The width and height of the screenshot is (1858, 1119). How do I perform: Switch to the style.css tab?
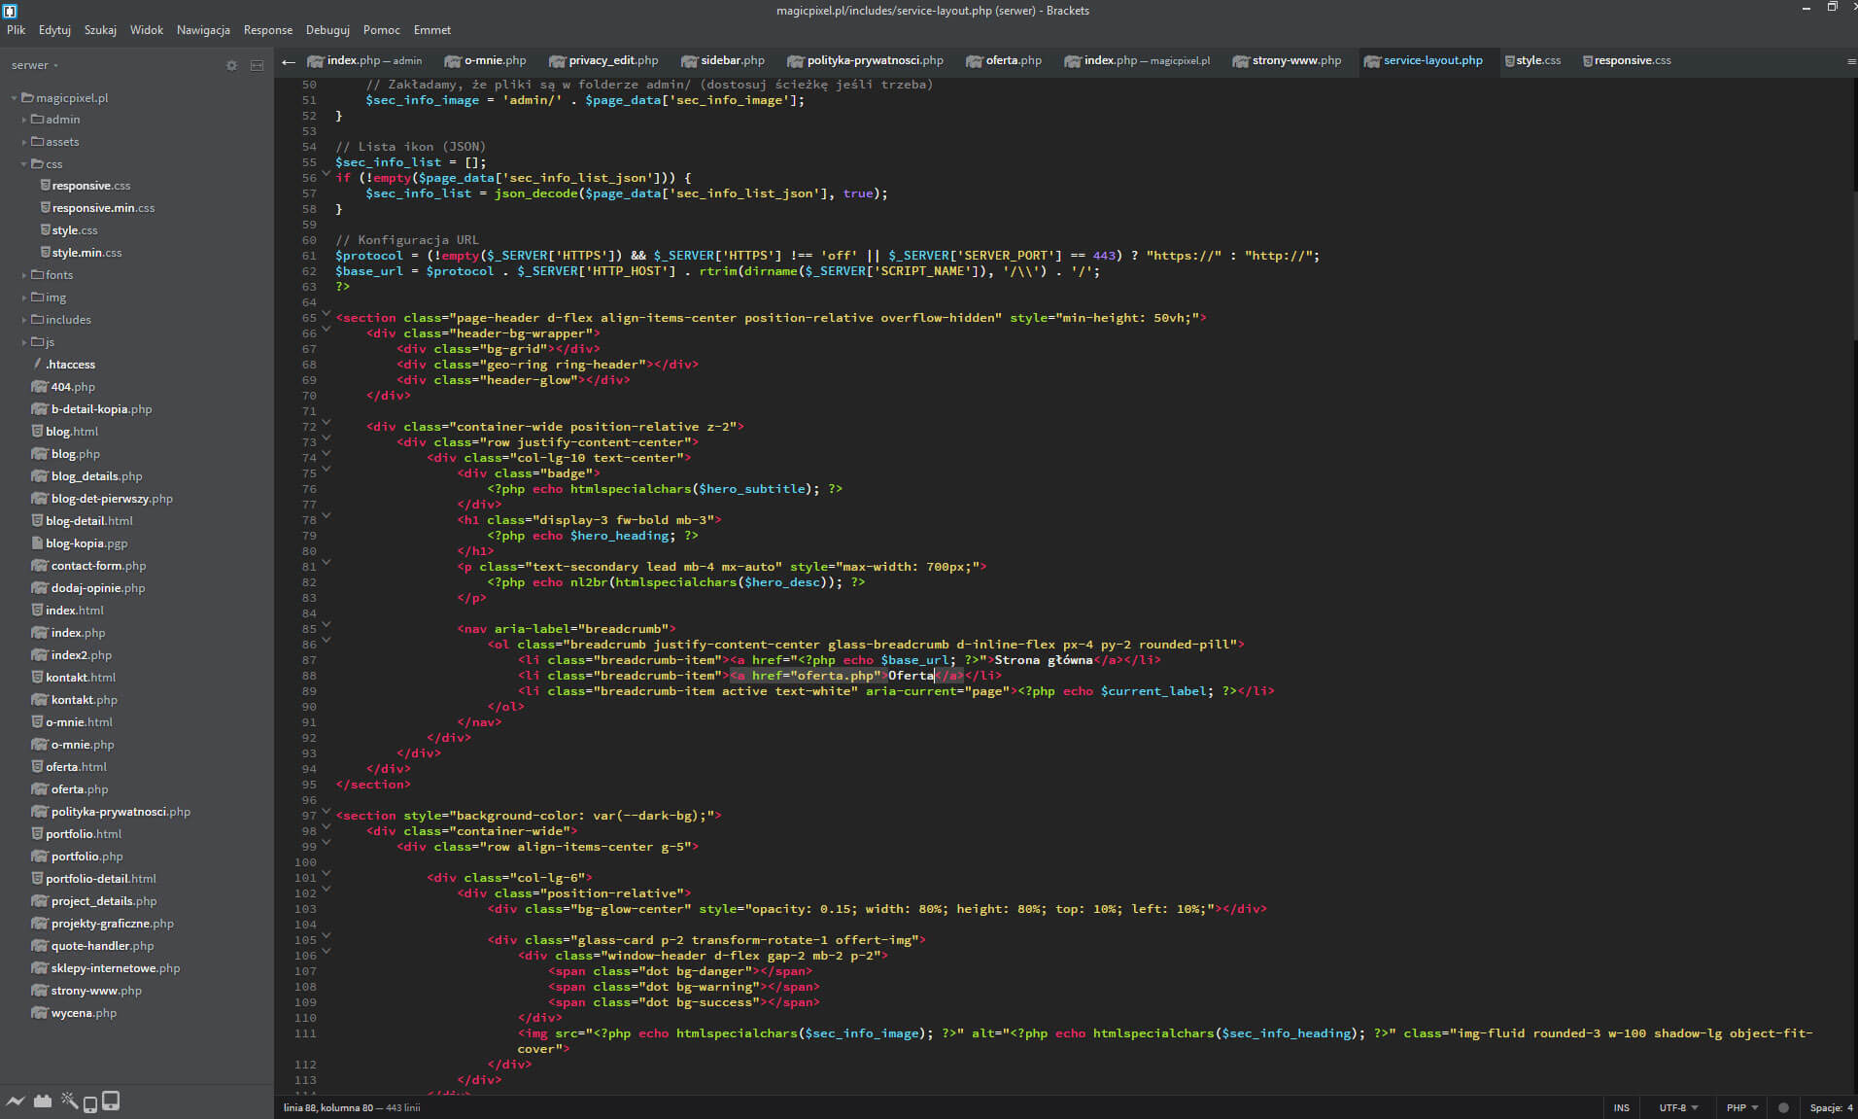pos(1537,60)
